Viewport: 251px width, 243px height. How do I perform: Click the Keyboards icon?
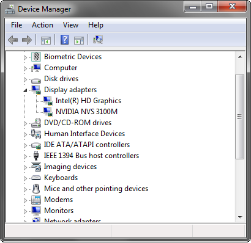pos(36,178)
